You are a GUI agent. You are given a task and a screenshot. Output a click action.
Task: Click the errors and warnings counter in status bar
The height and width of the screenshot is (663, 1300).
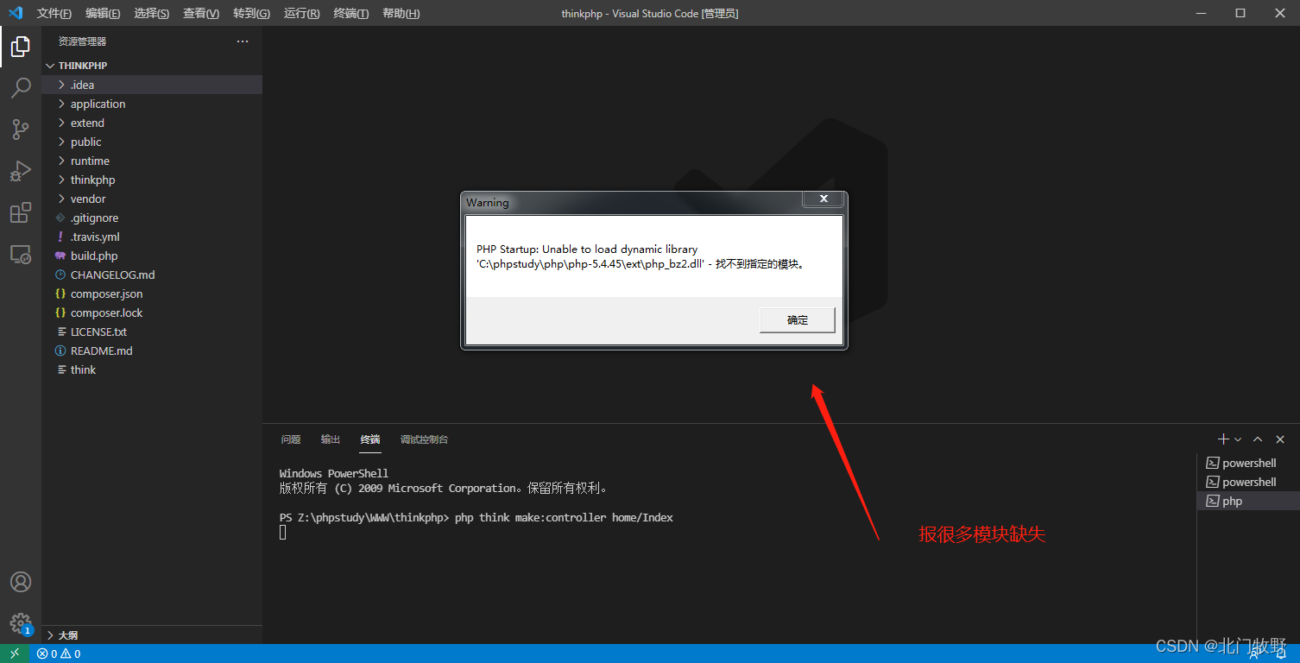point(59,654)
